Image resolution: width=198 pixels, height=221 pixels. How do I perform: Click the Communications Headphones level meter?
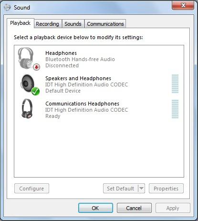(175, 109)
